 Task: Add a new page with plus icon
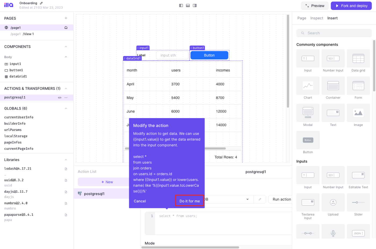66,18
